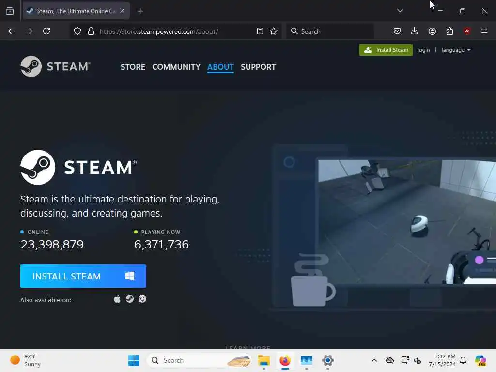Click the Steam logo in header
496x372 pixels.
pos(56,66)
